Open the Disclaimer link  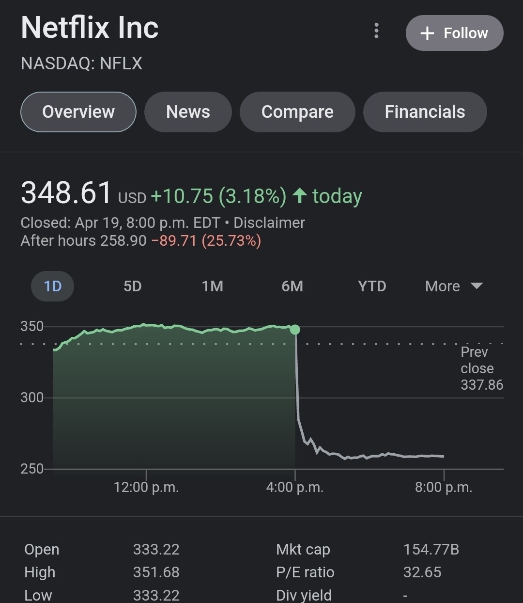(269, 222)
